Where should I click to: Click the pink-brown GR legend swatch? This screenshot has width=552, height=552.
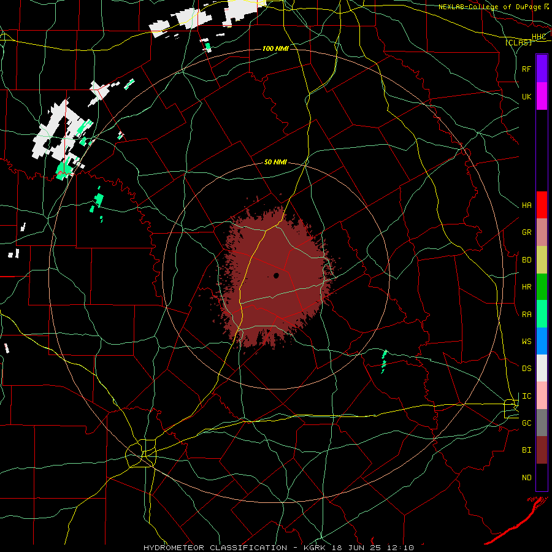click(x=542, y=232)
